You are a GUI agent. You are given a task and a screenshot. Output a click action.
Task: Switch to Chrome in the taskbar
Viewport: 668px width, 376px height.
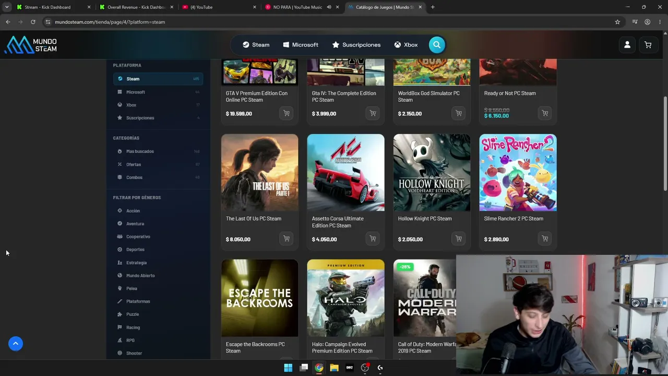coord(319,368)
